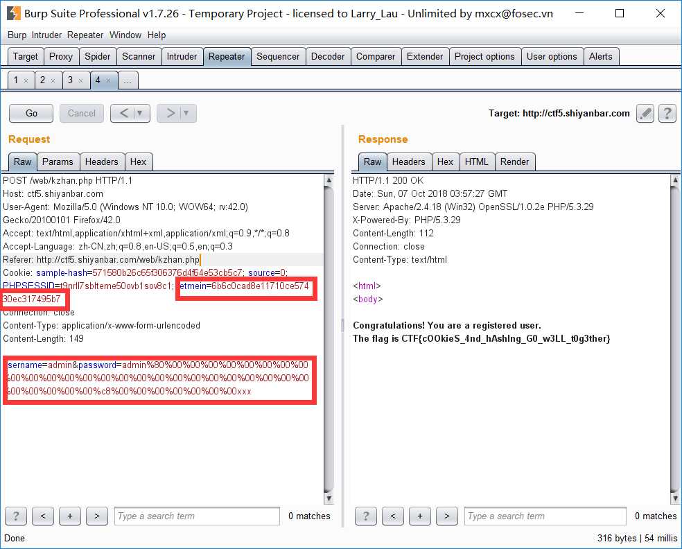Close repeater tab 3
682x549 pixels.
pyautogui.click(x=80, y=80)
